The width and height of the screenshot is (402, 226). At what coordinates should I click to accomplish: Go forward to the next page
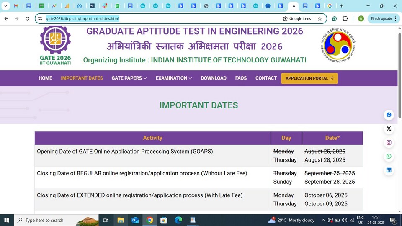point(17,18)
